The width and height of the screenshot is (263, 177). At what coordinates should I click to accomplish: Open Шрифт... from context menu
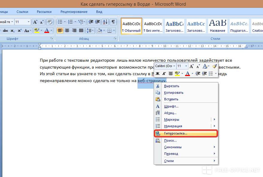(186, 106)
